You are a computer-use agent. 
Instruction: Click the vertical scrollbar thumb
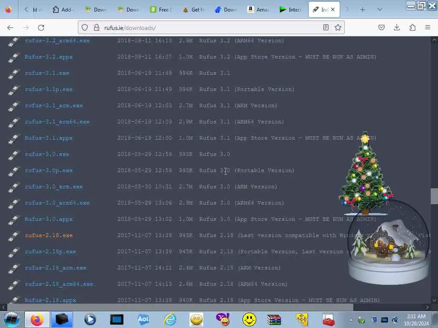pos(434,196)
